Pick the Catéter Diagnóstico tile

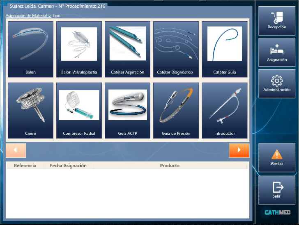[176, 49]
